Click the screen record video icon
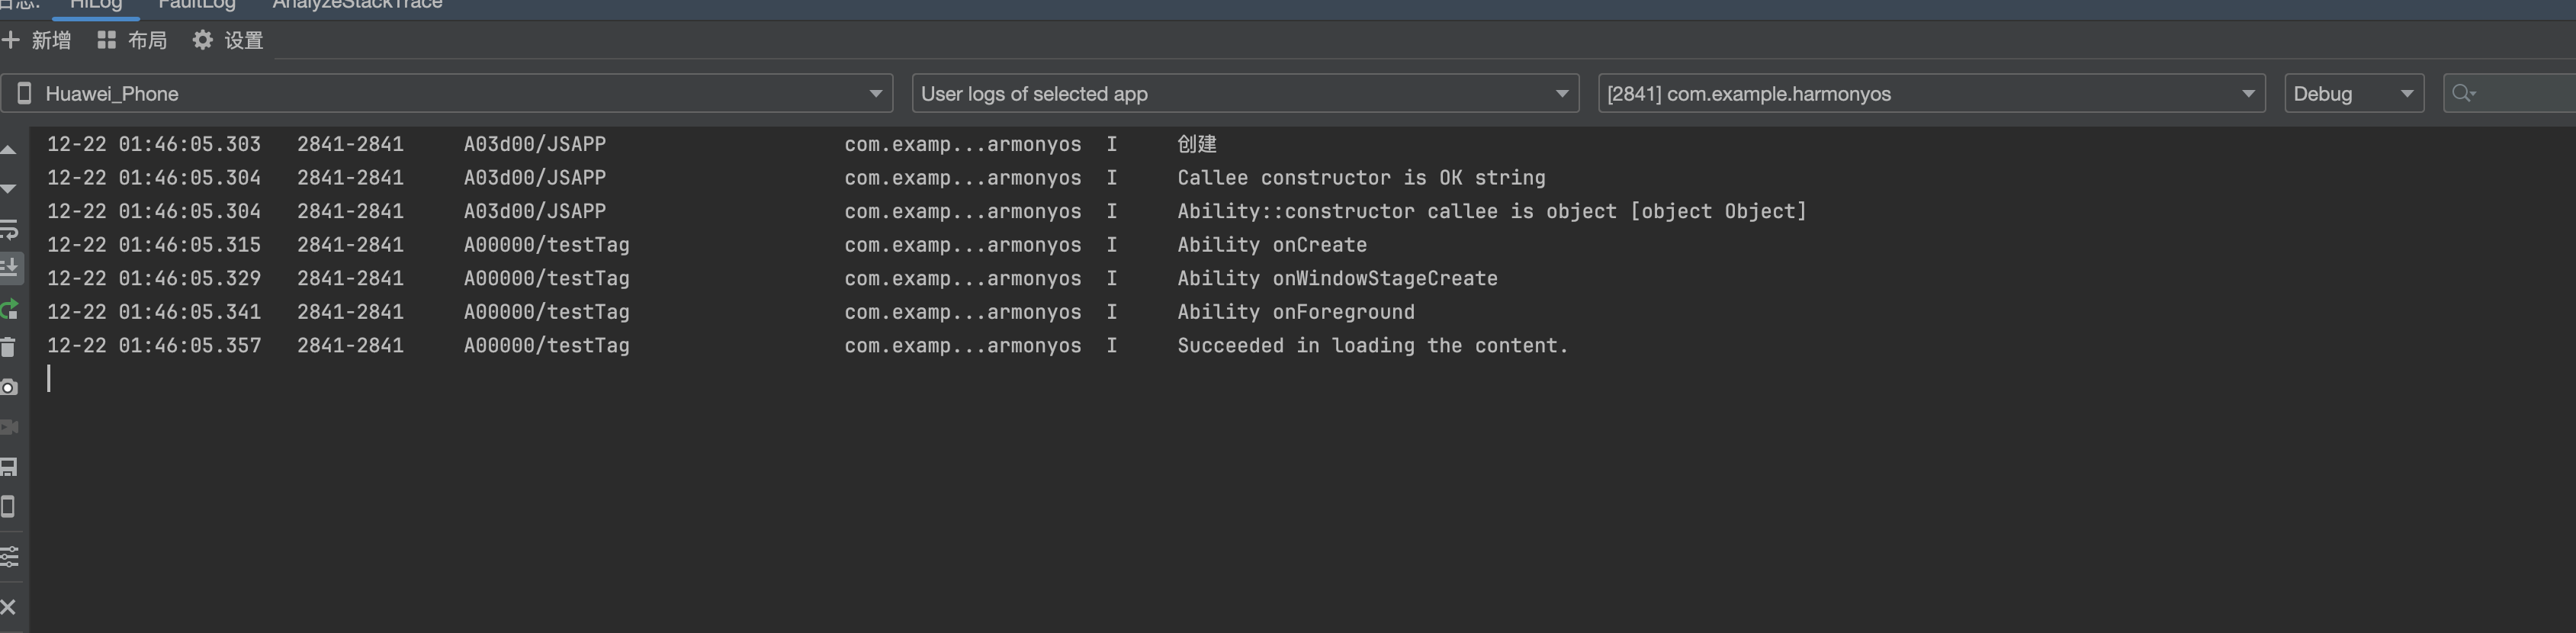 9,427
